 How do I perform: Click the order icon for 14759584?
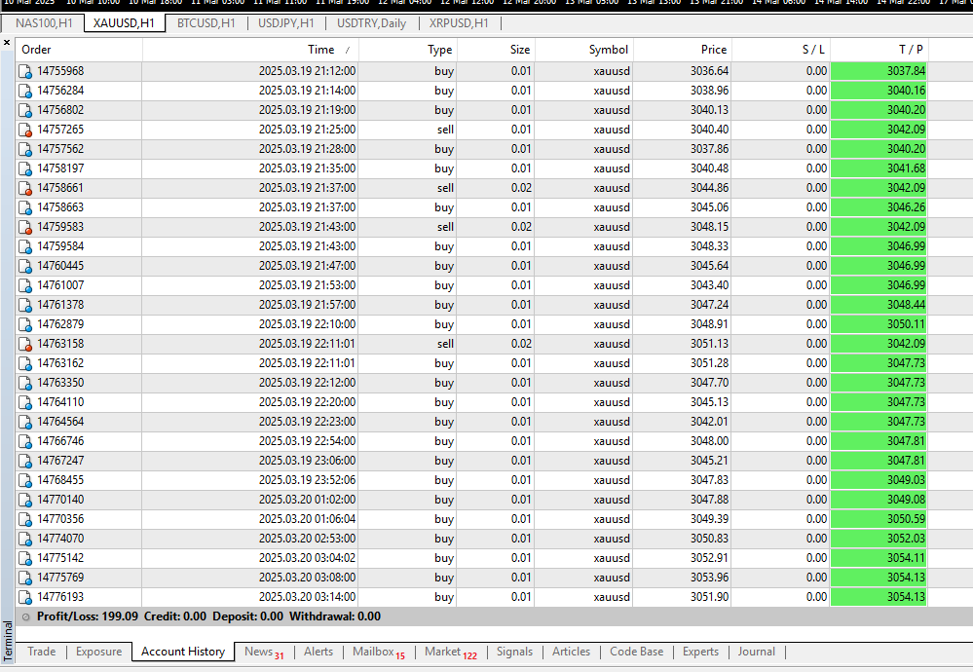point(25,247)
